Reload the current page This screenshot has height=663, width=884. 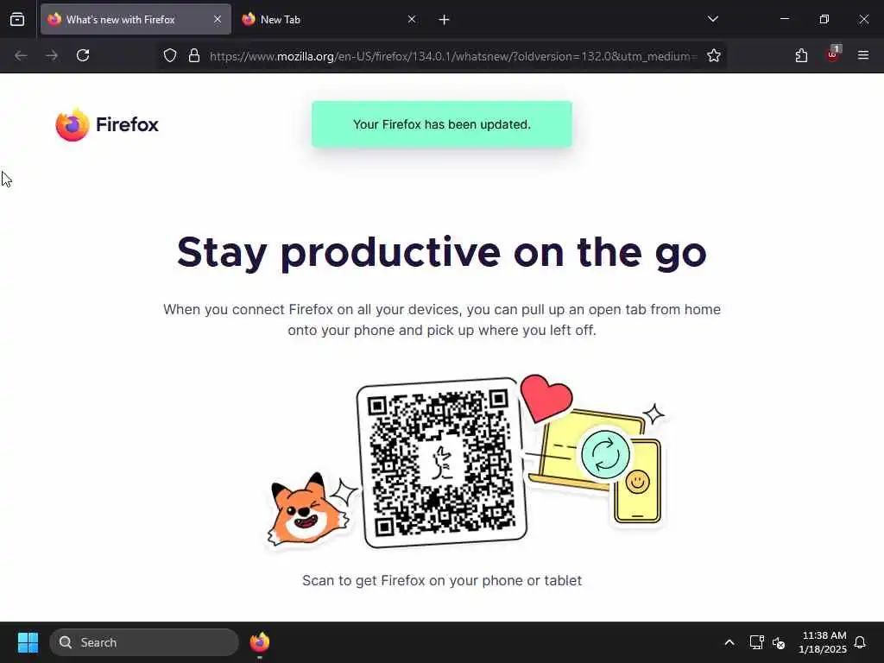(x=83, y=55)
